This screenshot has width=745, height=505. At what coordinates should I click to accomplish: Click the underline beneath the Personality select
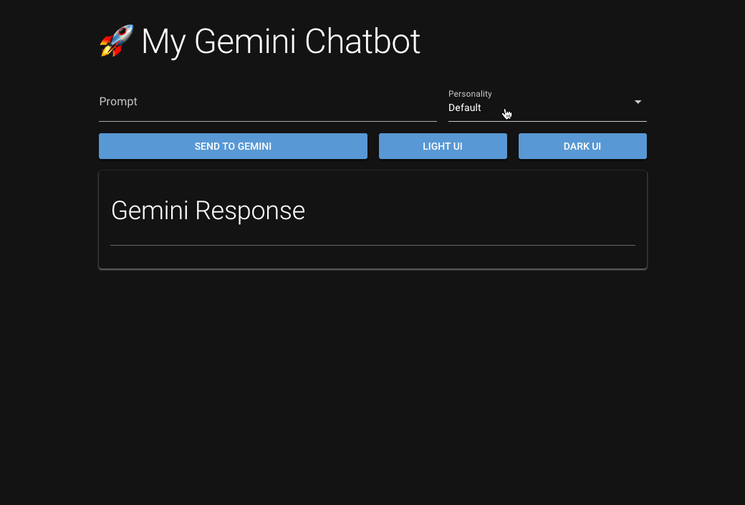click(547, 121)
